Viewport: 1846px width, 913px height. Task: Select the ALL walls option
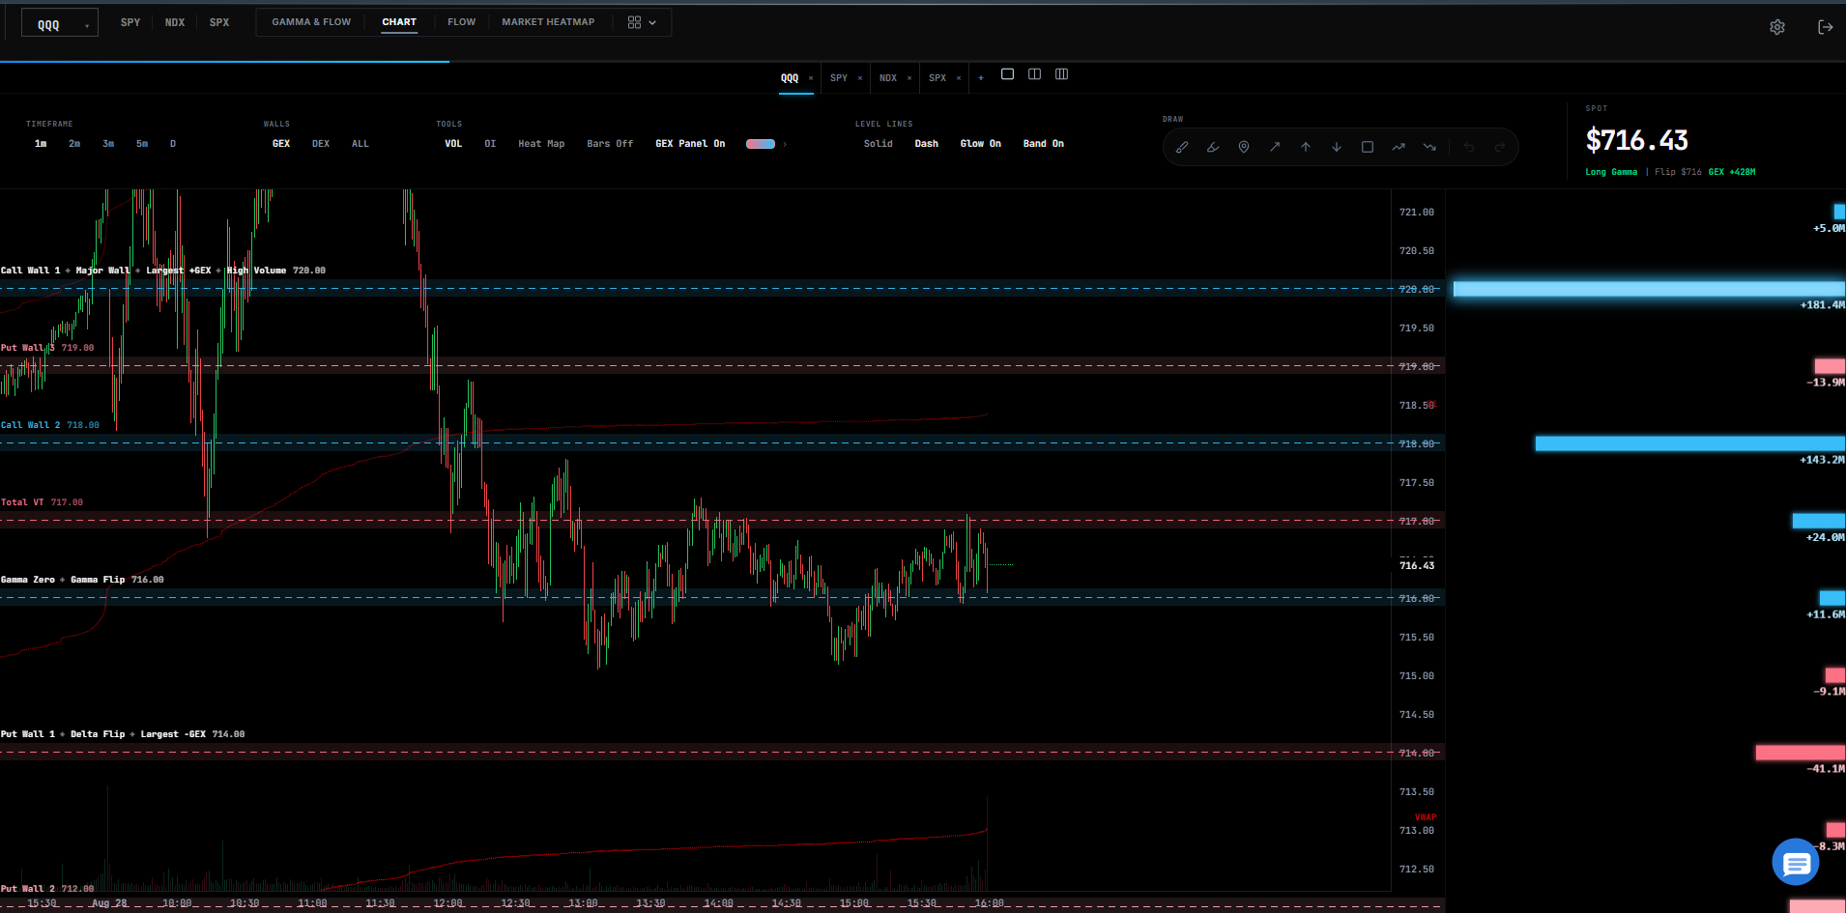point(360,144)
